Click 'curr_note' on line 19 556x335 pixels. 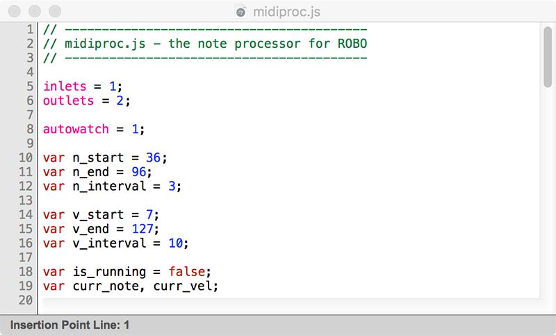106,286
